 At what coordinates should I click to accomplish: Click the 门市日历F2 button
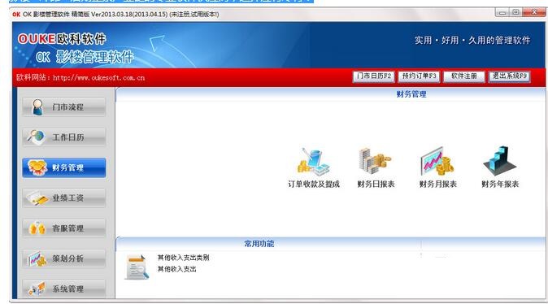pos(374,76)
